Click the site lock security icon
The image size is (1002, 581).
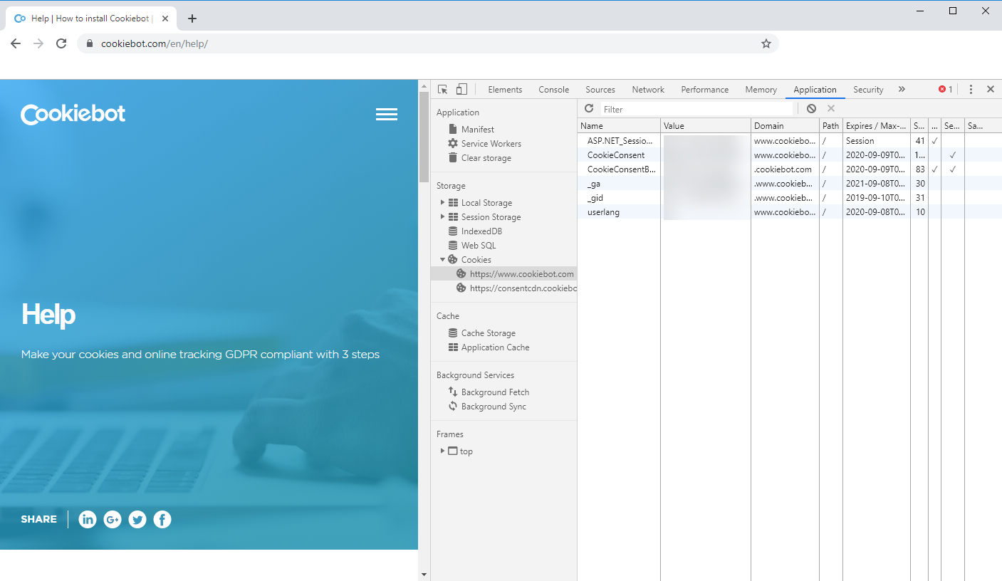(90, 43)
